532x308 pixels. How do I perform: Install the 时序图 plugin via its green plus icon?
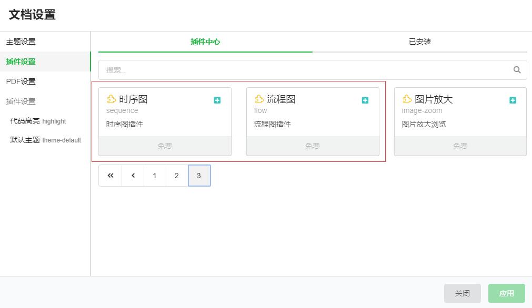(x=217, y=100)
